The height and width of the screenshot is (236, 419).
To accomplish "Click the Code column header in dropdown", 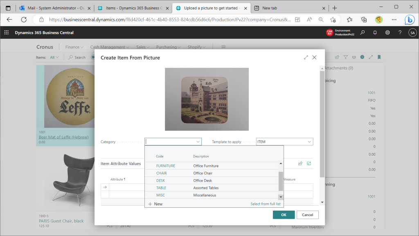I will pos(160,156).
